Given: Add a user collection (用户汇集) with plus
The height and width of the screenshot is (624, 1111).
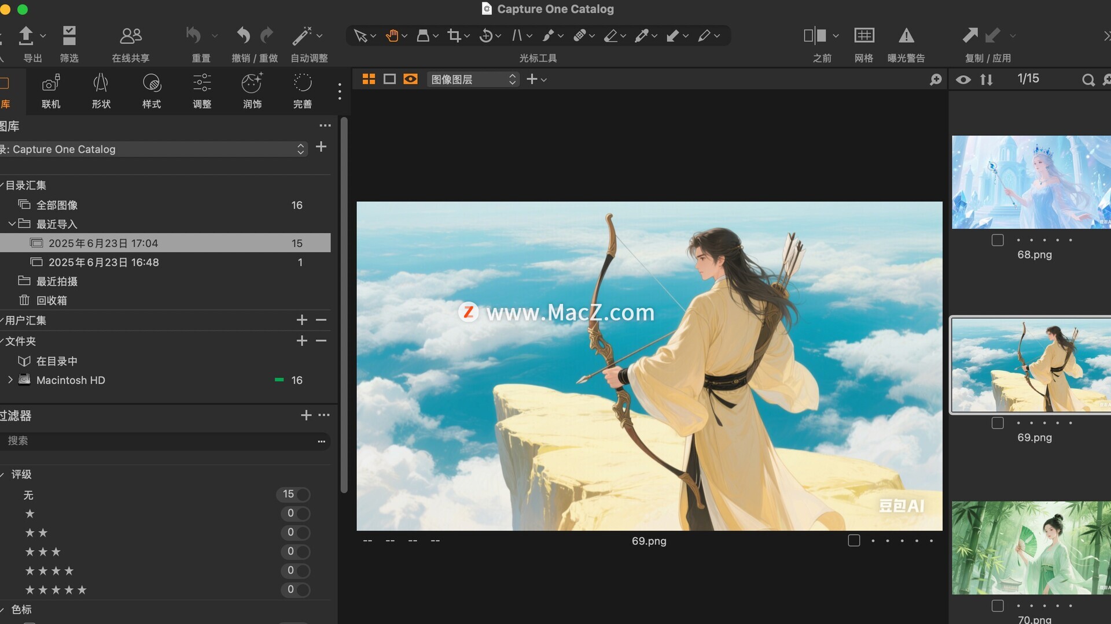Looking at the screenshot, I should 302,320.
